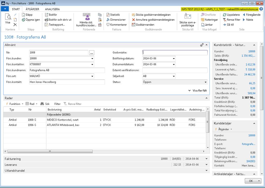Open Åtgärder menu in Kunddetaljer
Screen dimensions: 265x188
(223, 129)
